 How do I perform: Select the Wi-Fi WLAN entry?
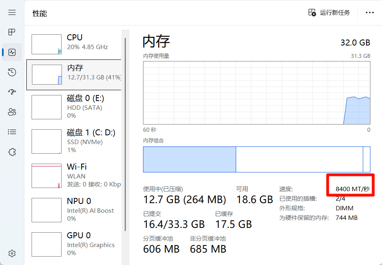pos(76,175)
